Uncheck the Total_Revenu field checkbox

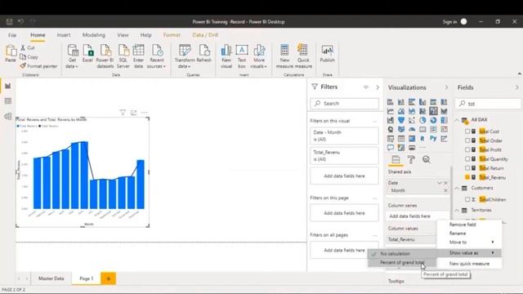click(467, 177)
